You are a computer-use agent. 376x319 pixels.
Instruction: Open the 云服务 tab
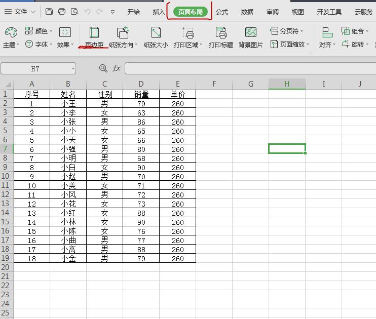pos(364,12)
